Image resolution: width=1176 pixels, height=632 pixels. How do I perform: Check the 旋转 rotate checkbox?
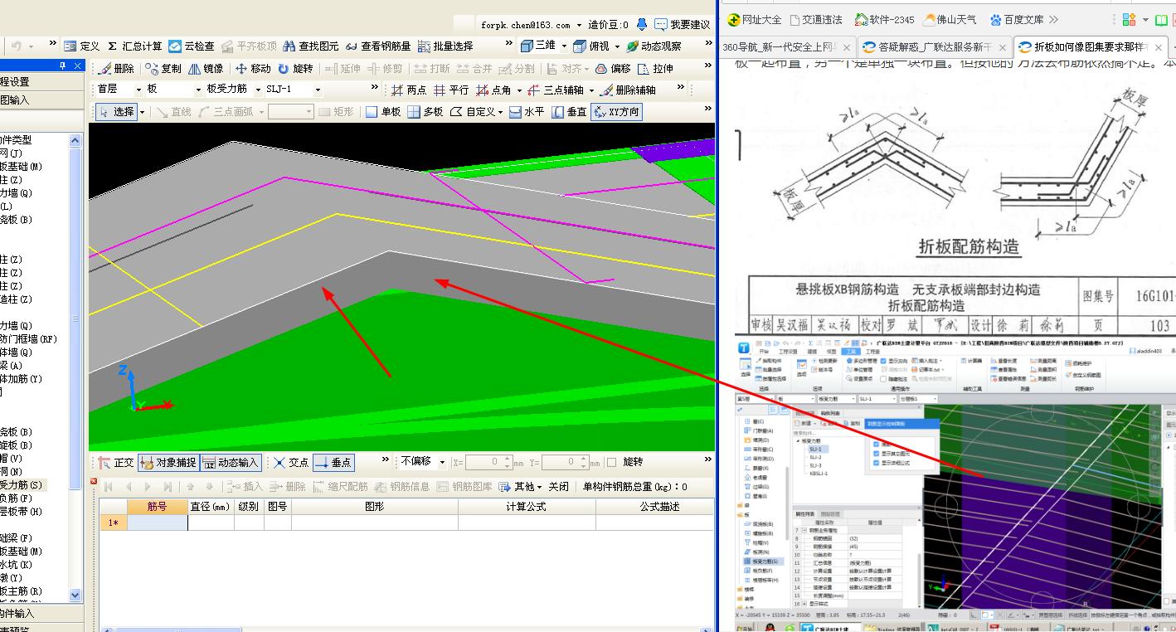pyautogui.click(x=612, y=462)
